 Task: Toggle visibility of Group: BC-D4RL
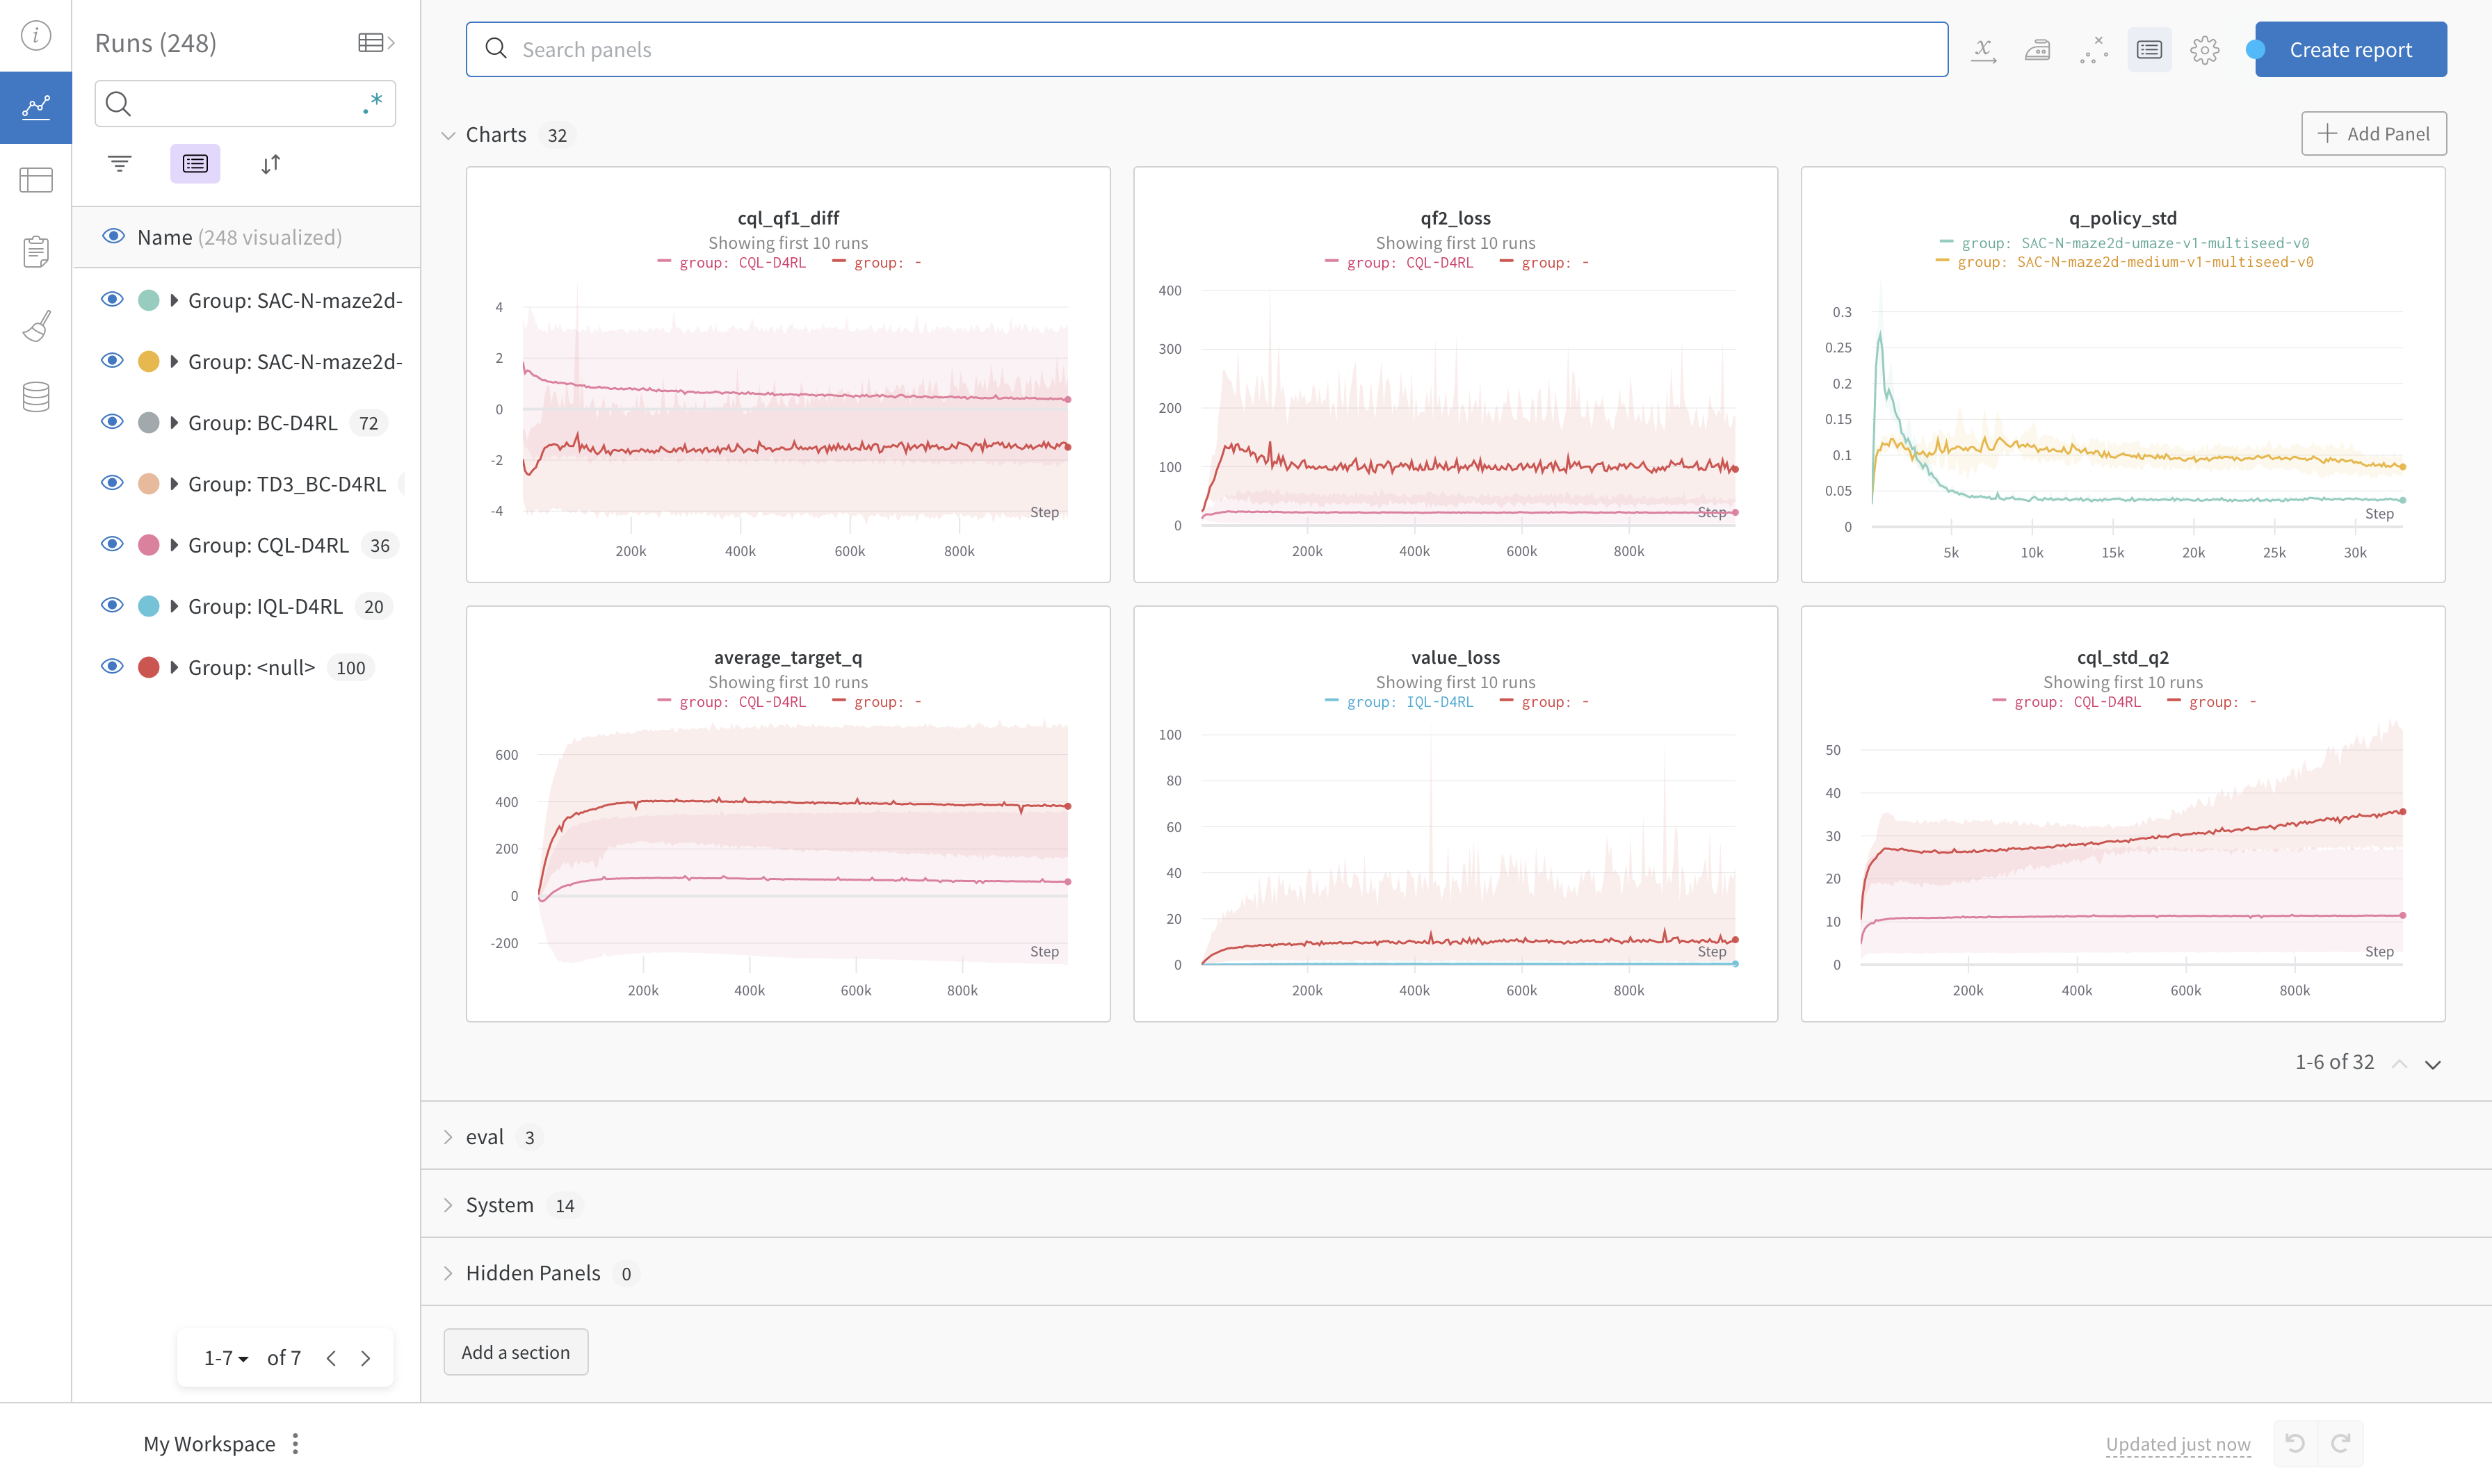[112, 423]
